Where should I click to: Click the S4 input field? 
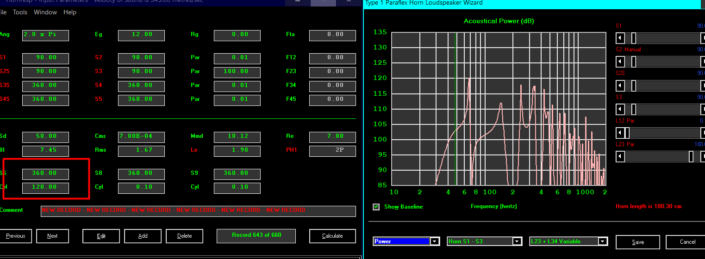(x=141, y=86)
